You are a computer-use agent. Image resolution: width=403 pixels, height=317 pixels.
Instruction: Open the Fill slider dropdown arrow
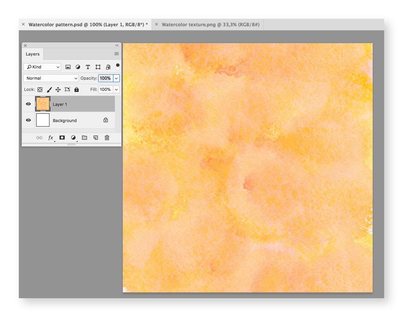[117, 89]
